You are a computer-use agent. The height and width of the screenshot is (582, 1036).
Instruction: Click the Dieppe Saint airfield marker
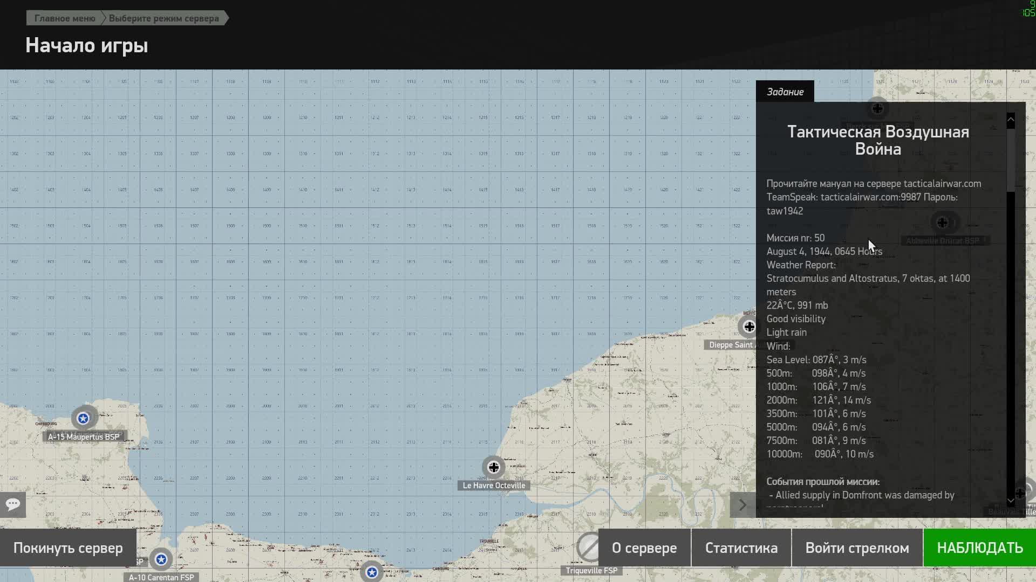pyautogui.click(x=749, y=327)
